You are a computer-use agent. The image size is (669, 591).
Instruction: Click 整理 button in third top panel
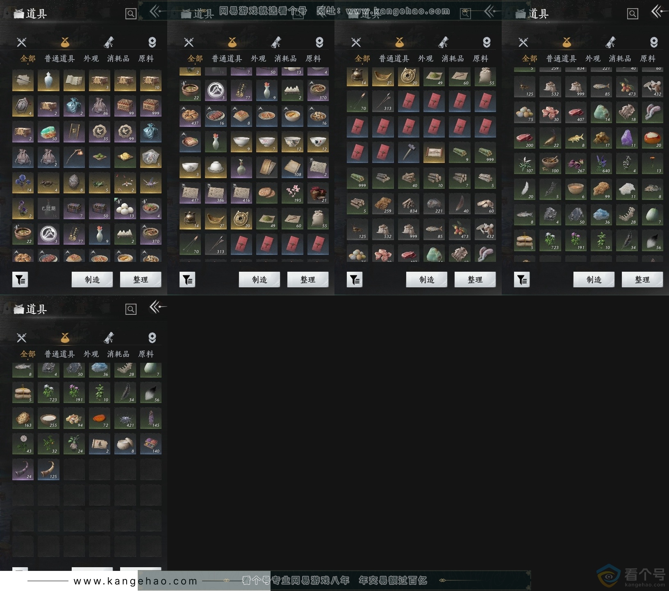click(475, 279)
